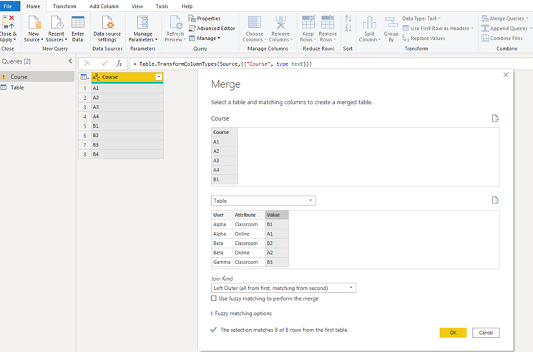
Task: Open the Table selection dropdown in the Merge dialog
Action: coord(263,201)
